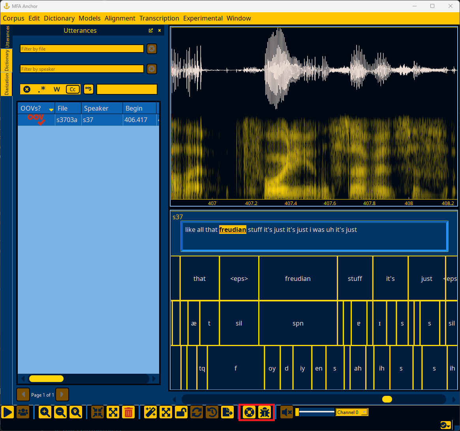Switch to the Utterances side tab

coord(7,37)
